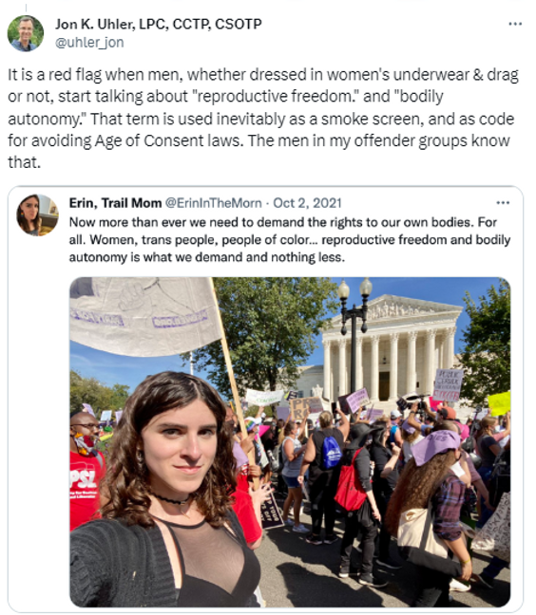Viewport: 536px width, 615px height.
Task: Click the white flag in the photo
Action: click(x=145, y=316)
